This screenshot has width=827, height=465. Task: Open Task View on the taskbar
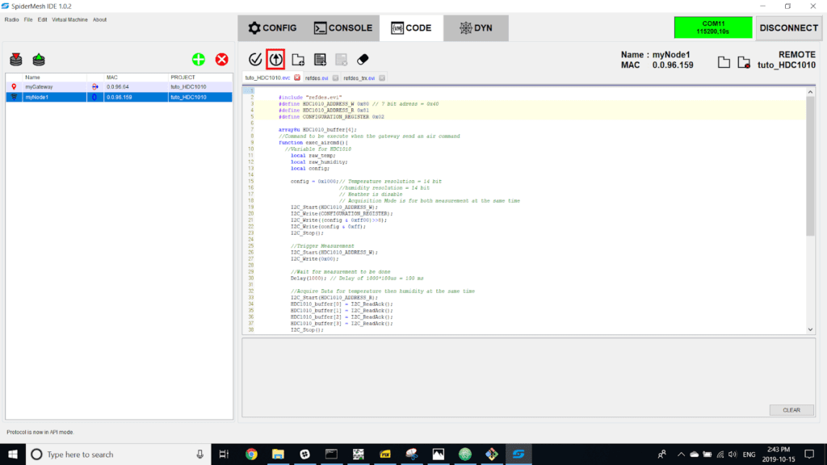tap(225, 454)
